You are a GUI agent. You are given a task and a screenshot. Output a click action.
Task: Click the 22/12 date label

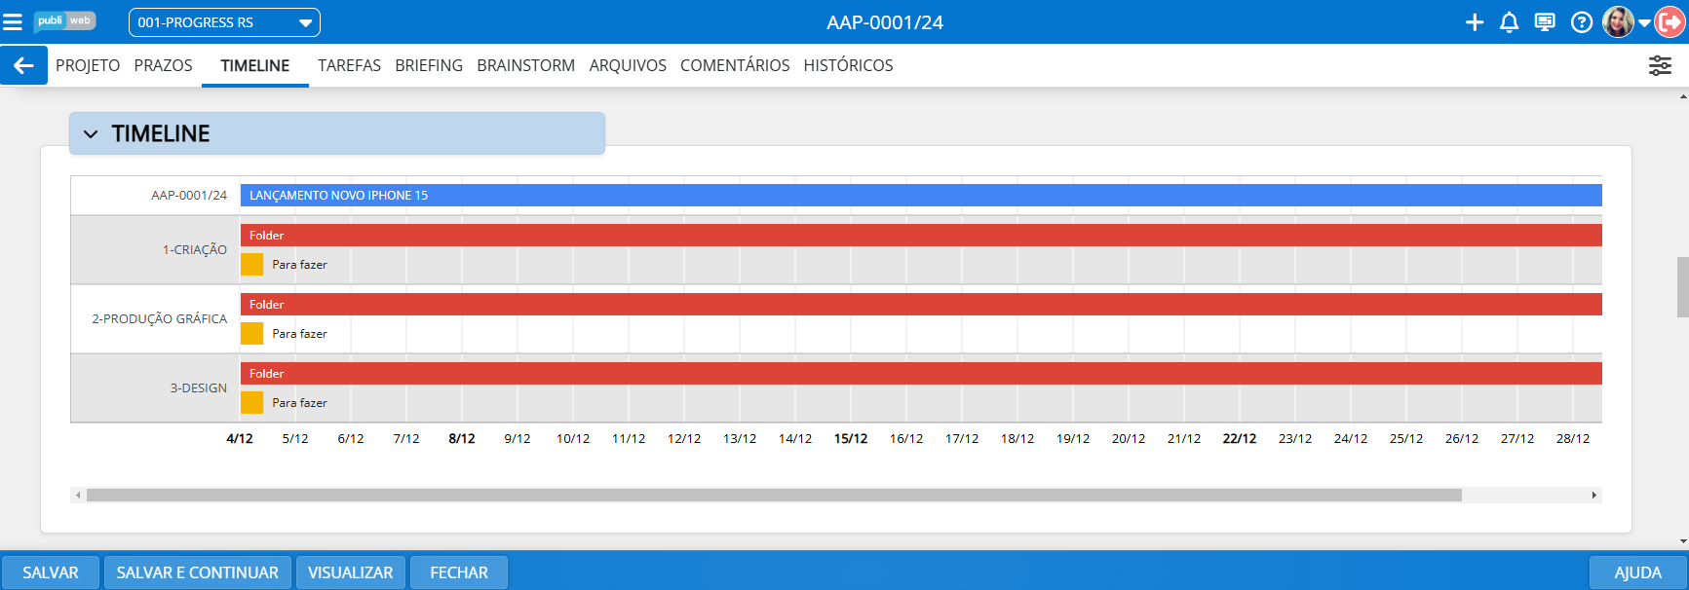point(1240,439)
